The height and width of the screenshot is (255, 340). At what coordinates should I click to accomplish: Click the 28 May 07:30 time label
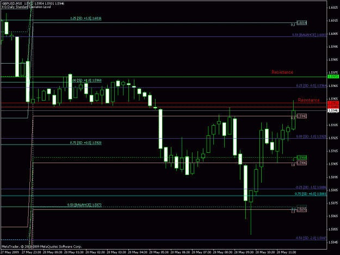click(201, 252)
